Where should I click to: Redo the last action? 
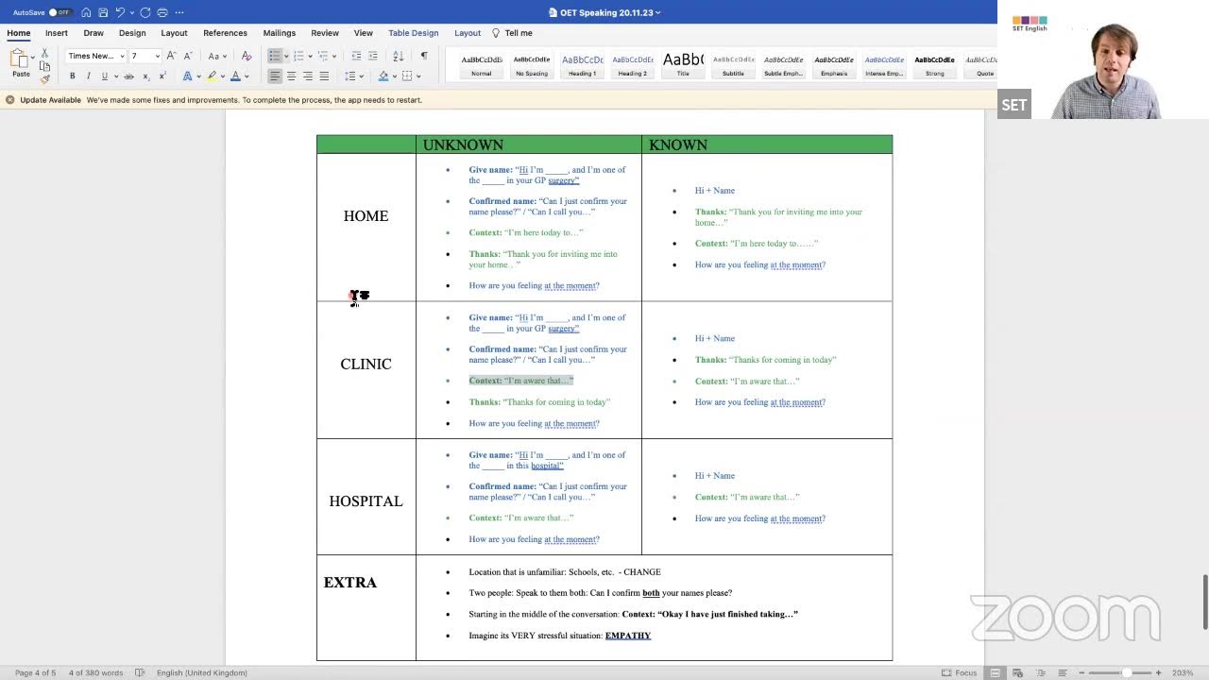coord(145,12)
